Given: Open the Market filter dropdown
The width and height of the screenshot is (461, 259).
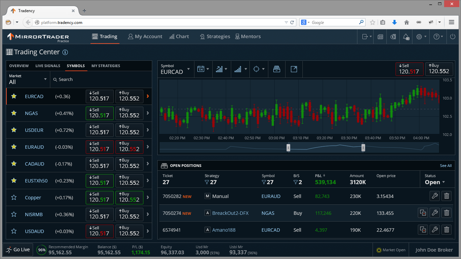Looking at the screenshot, I should tap(28, 79).
